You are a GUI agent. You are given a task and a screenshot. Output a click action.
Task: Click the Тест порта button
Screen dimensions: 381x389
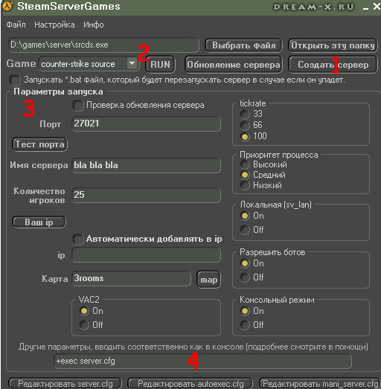(39, 144)
